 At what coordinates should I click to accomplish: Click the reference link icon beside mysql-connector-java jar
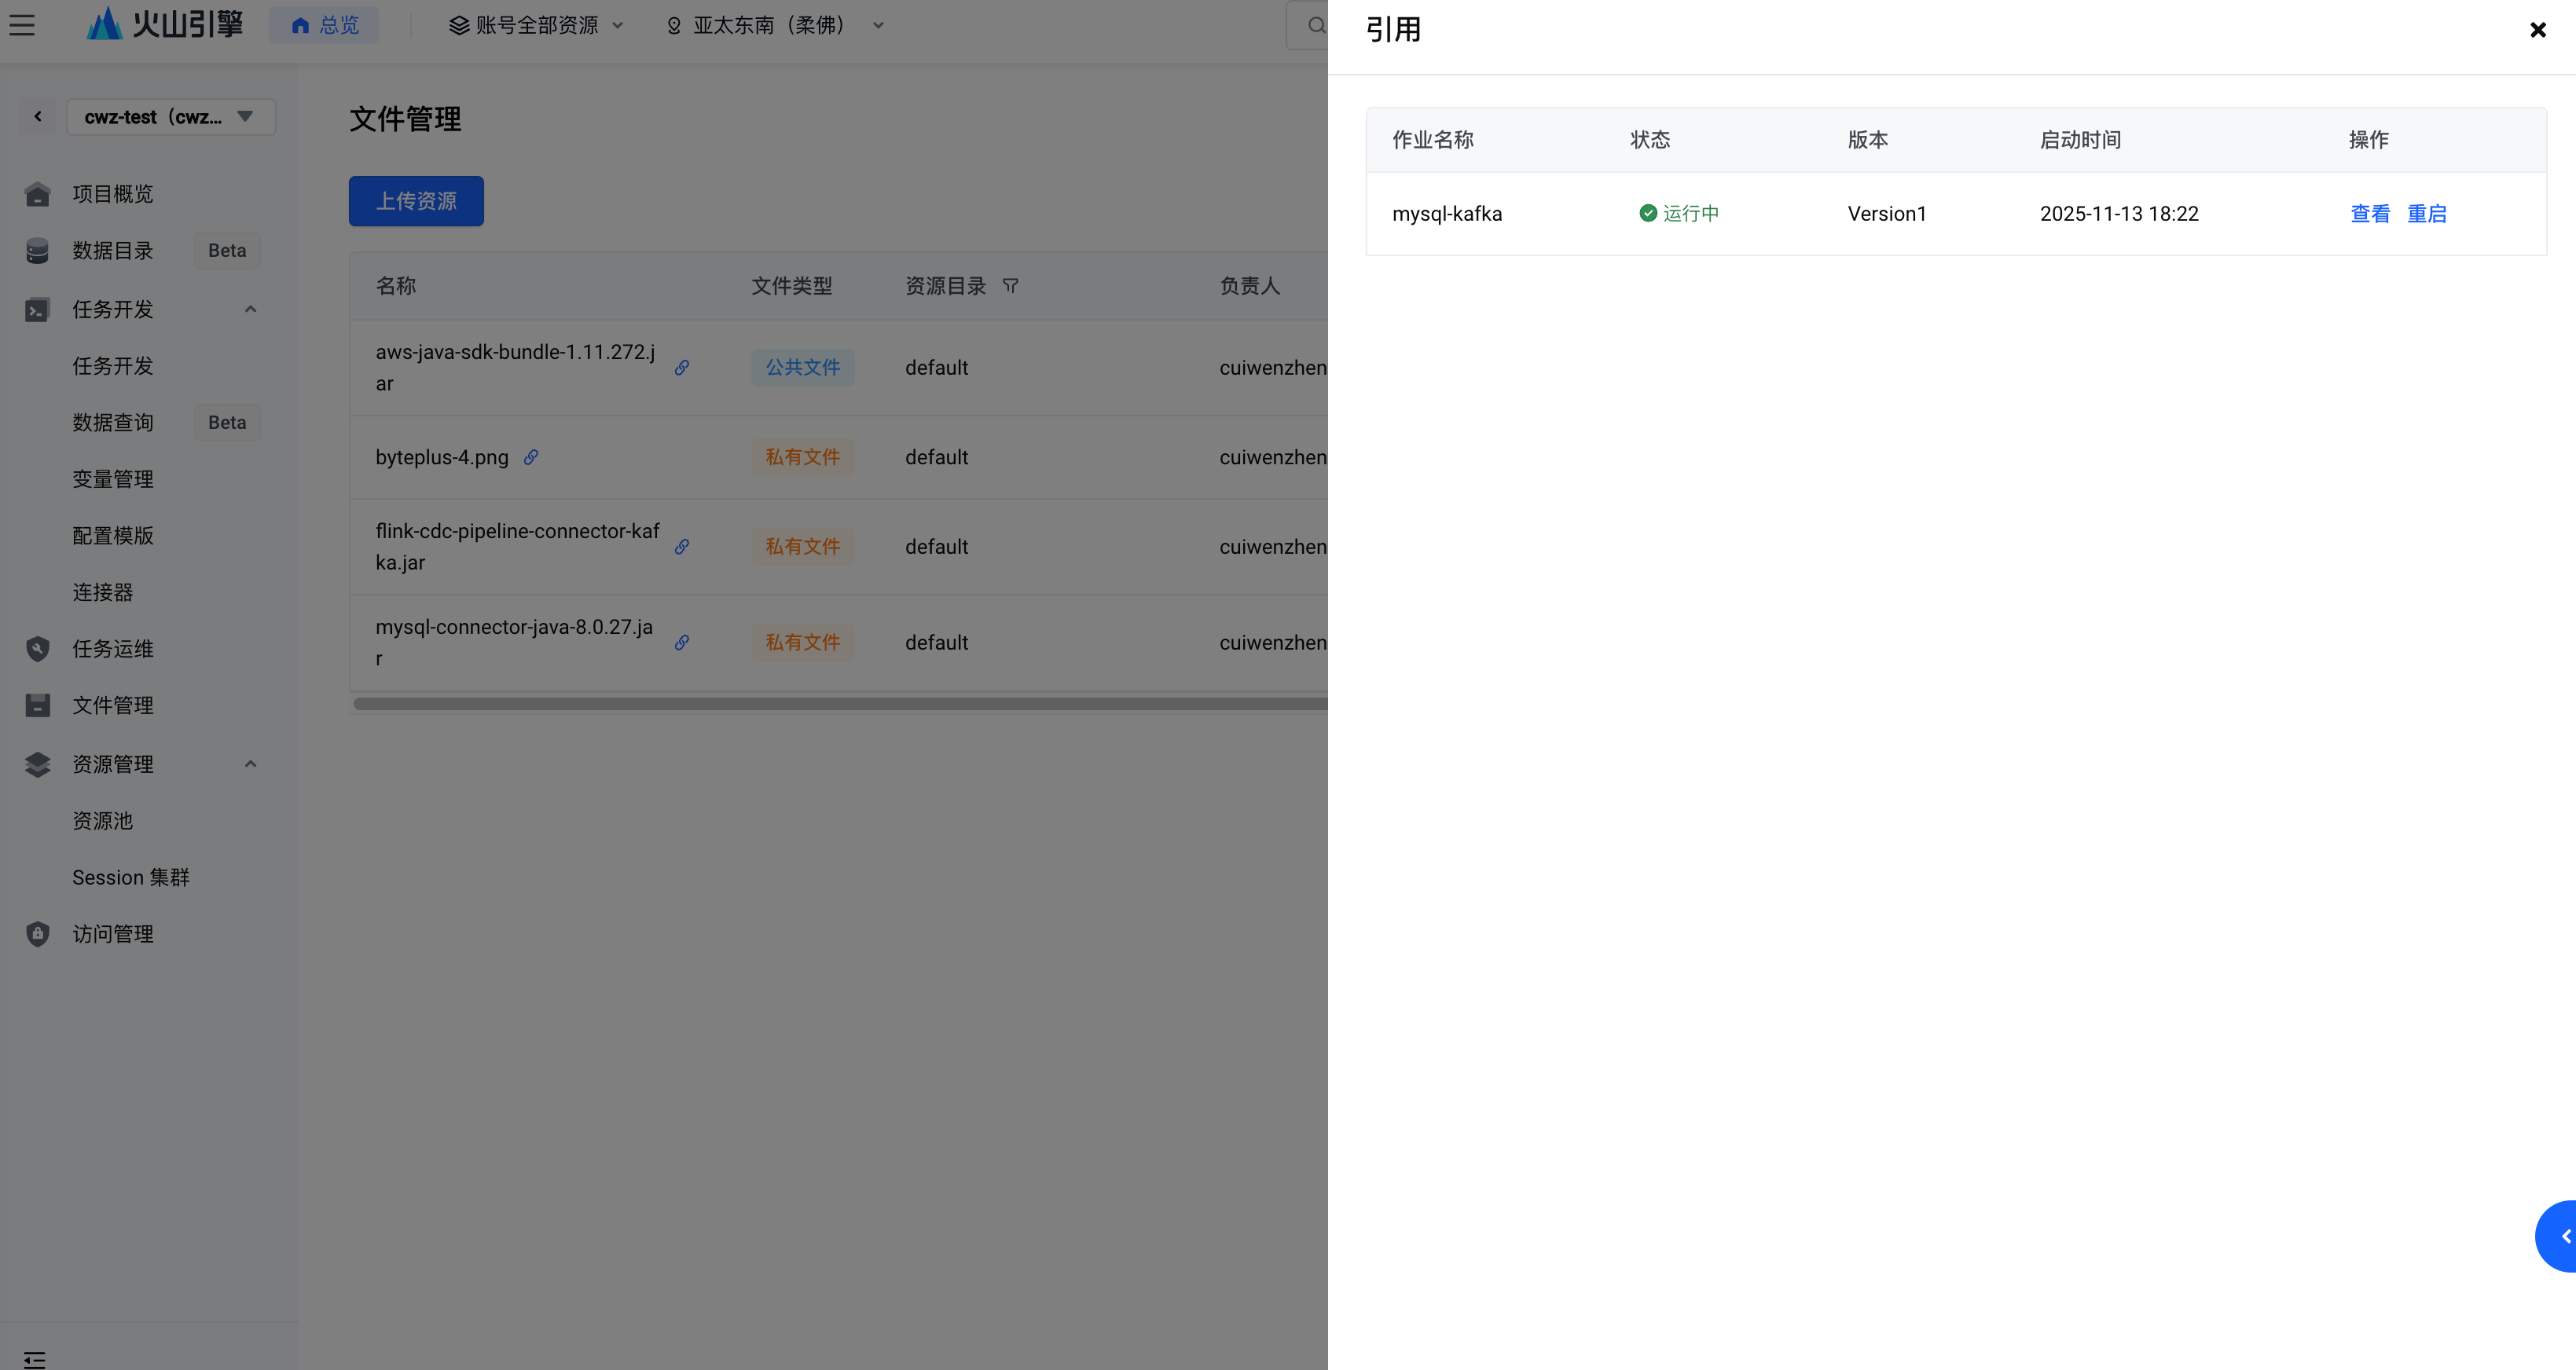click(x=682, y=643)
